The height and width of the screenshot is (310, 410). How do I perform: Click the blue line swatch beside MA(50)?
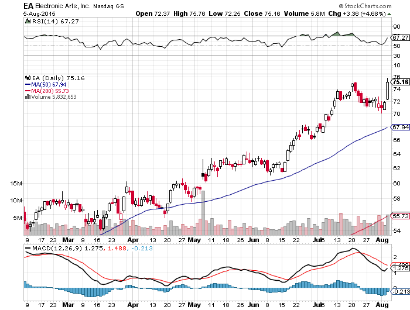[x=28, y=85]
